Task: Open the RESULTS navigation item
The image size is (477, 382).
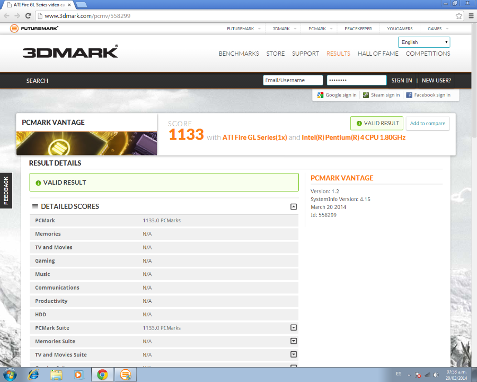Action: [x=338, y=54]
